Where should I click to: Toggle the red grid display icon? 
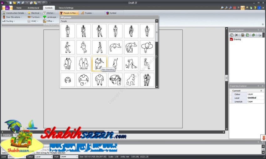234,8
